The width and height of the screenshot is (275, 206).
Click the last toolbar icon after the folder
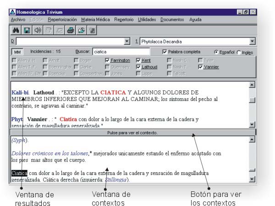[x=92, y=31]
